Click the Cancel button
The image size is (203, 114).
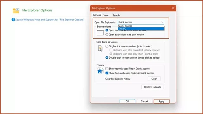click(x=144, y=101)
